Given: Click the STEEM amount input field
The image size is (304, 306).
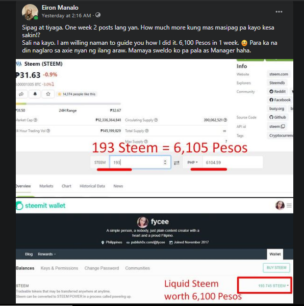Looking at the screenshot, I should [140, 162].
